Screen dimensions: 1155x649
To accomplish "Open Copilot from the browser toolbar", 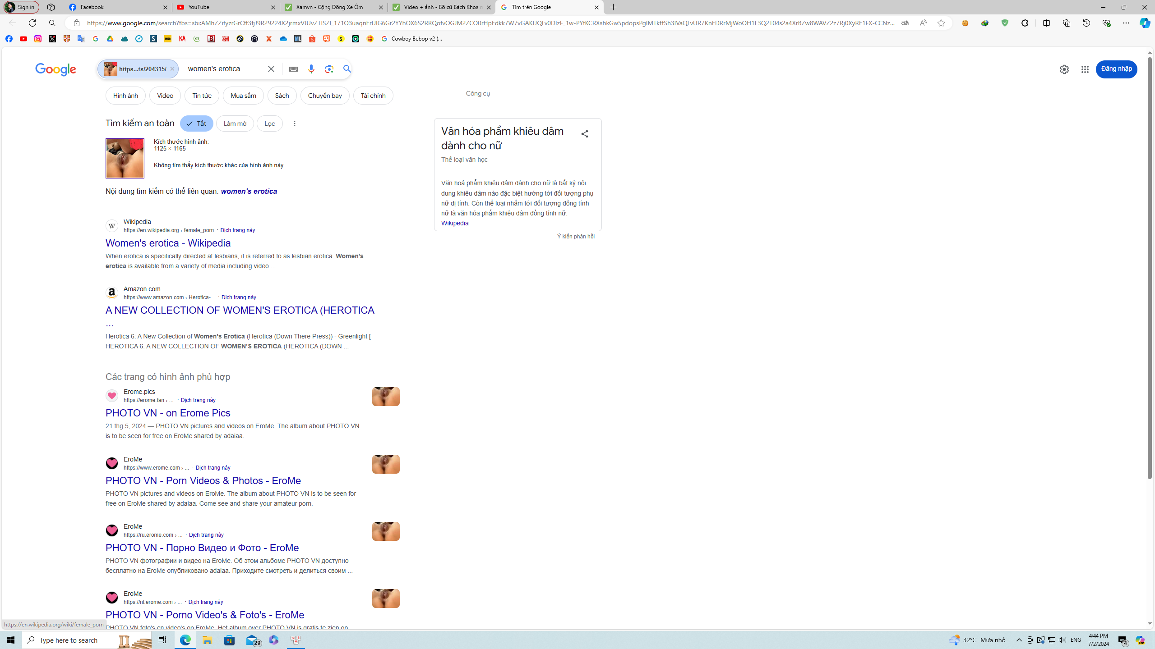I will click(x=1144, y=23).
